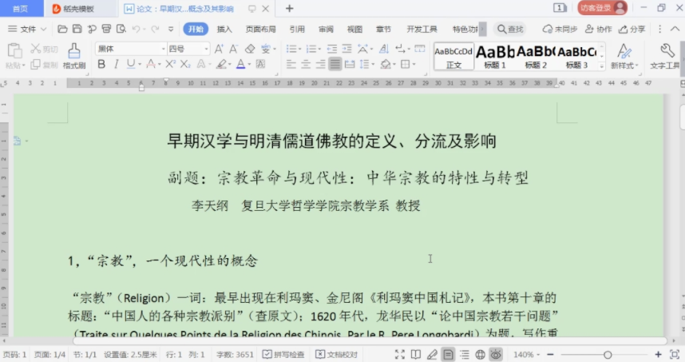The height and width of the screenshot is (362, 685).
Task: Click the font color A swatch
Action: (x=240, y=64)
